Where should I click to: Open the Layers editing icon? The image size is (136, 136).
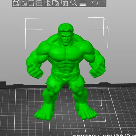[83, 3]
